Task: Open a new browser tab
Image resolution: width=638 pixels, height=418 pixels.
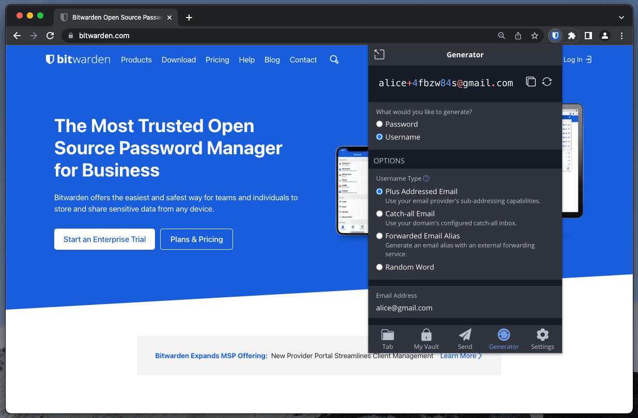Action: point(189,18)
